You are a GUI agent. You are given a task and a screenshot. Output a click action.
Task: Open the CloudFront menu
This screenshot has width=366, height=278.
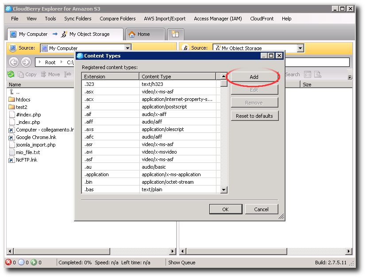tap(262, 19)
